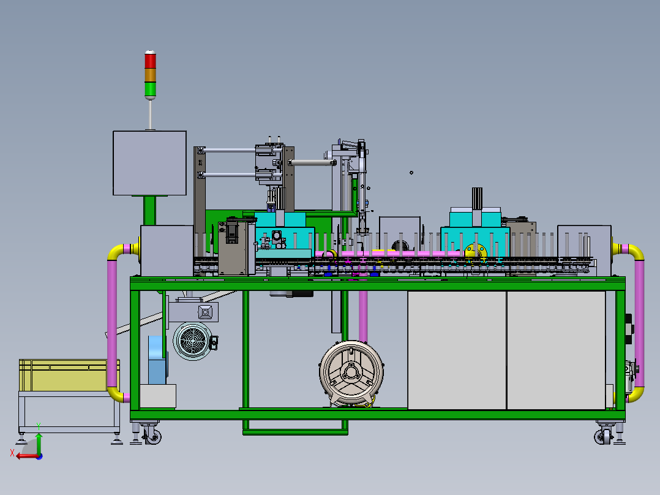Select the gray fan housing with the square port
The height and width of the screenshot is (495, 660).
(193, 312)
